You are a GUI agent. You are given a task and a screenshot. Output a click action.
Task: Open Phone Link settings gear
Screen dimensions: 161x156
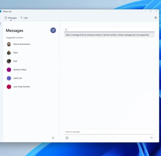point(156,18)
